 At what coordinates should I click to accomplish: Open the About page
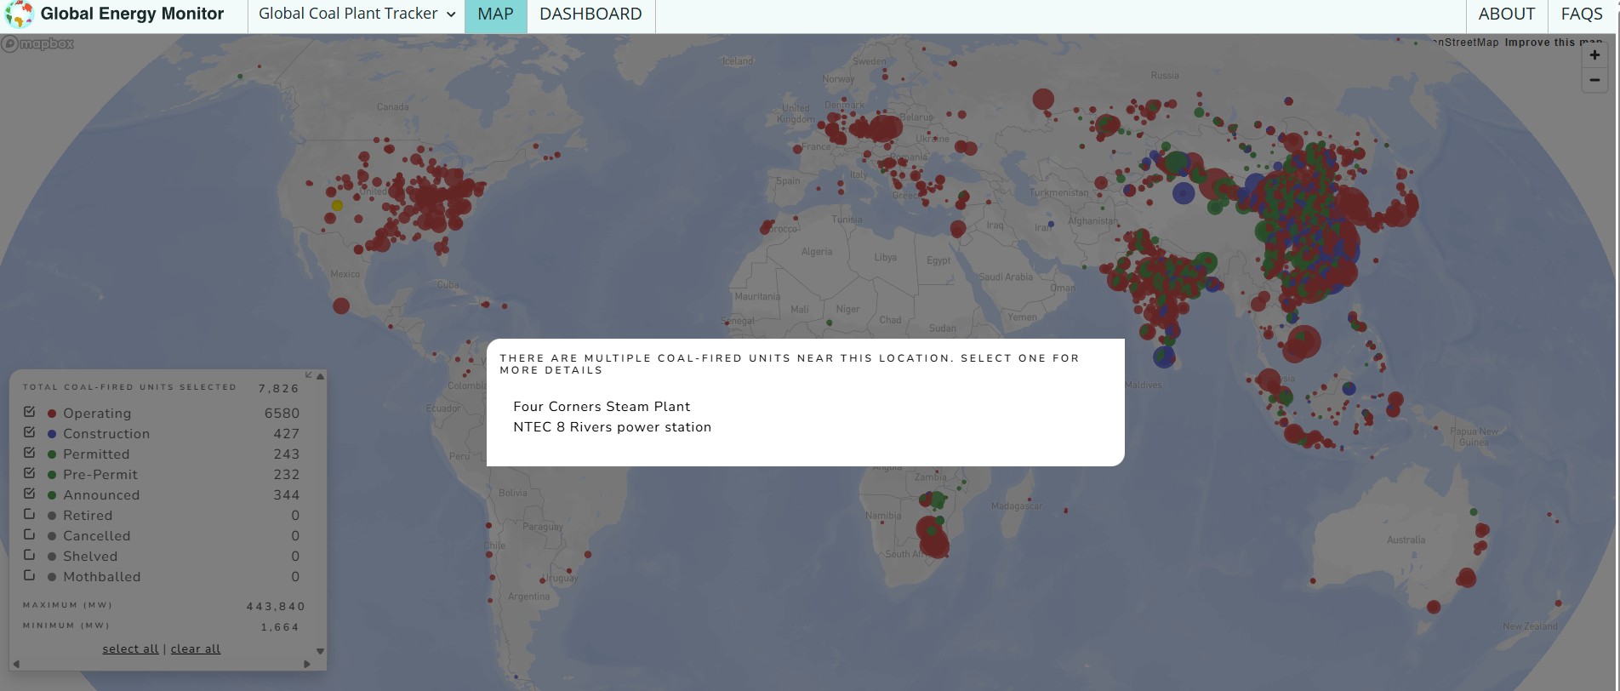click(1506, 14)
